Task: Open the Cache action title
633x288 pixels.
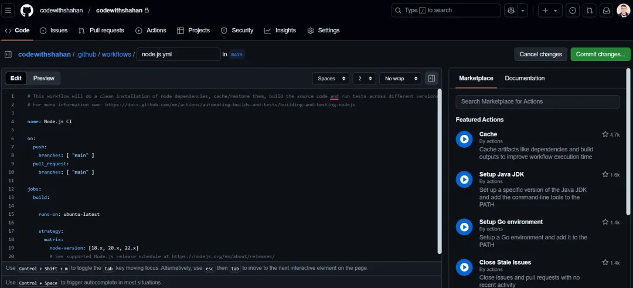Action: tap(488, 134)
